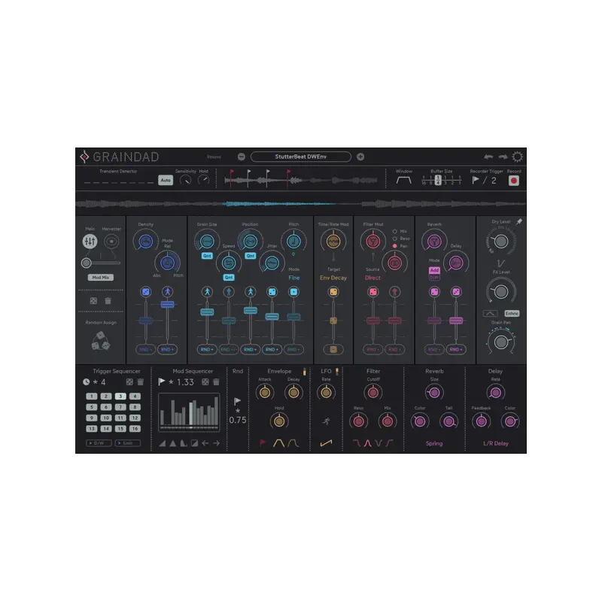Click the randomize dice below Mod Mix

point(93,300)
